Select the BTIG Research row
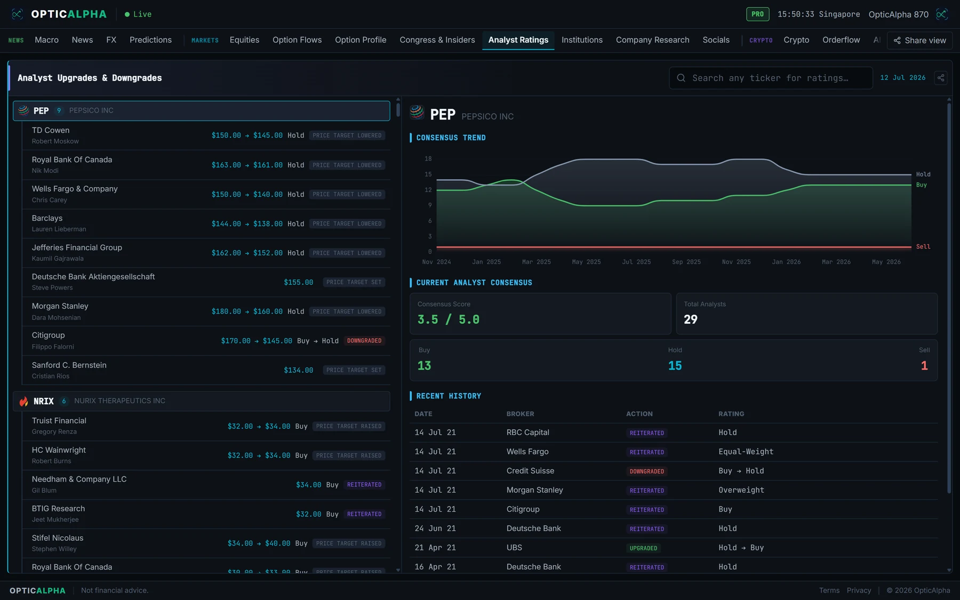Screen dimensions: 960x600 point(206,514)
